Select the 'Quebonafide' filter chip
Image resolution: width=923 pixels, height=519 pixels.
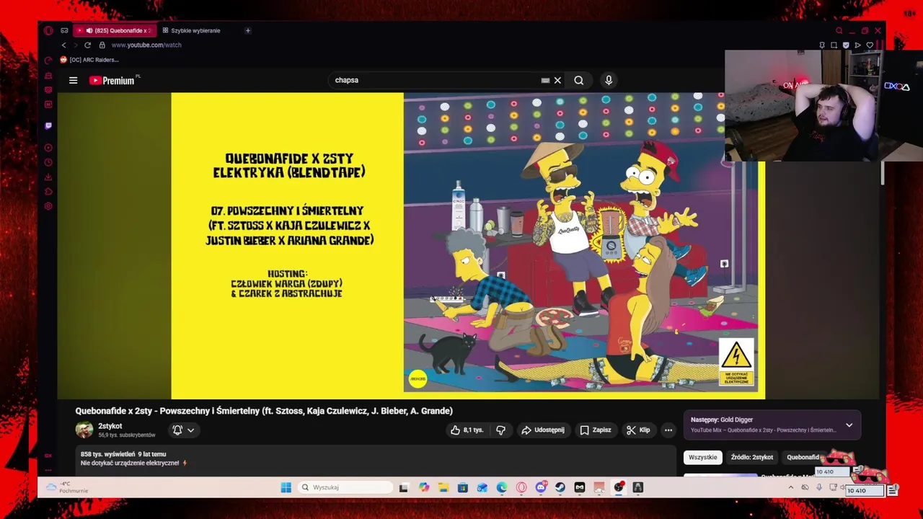click(803, 457)
